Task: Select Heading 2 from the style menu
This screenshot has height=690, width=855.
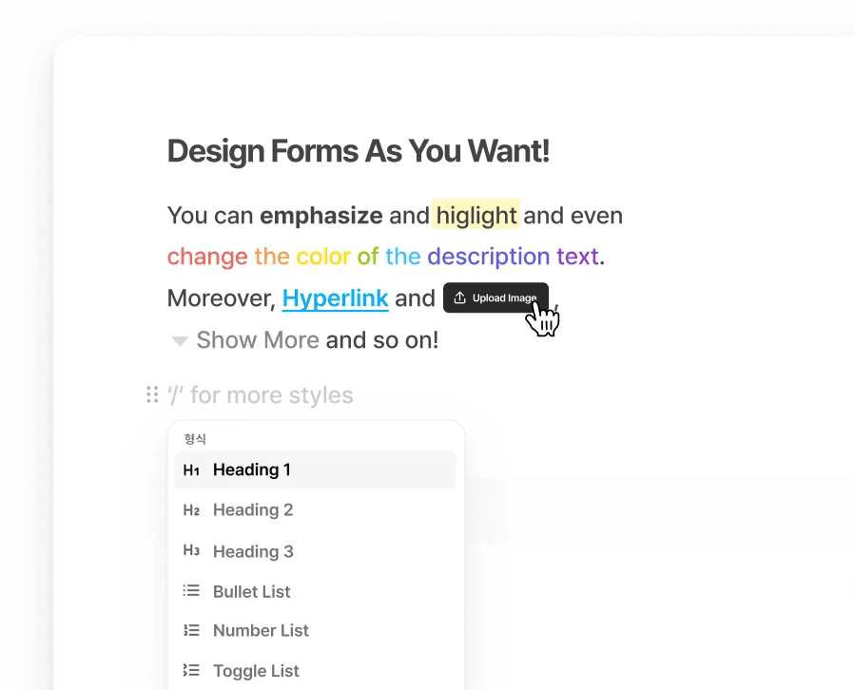Action: click(315, 510)
